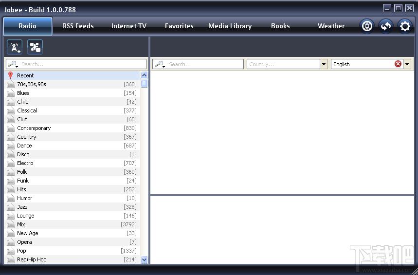The width and height of the screenshot is (418, 275).
Task: Click the [1337] count for Pop
Action: (x=128, y=251)
